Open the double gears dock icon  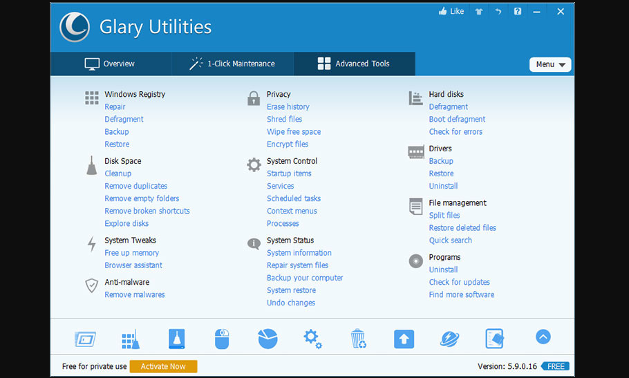click(x=312, y=339)
